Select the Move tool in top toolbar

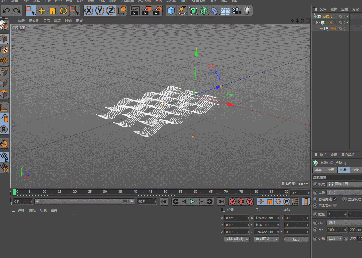[x=42, y=11]
